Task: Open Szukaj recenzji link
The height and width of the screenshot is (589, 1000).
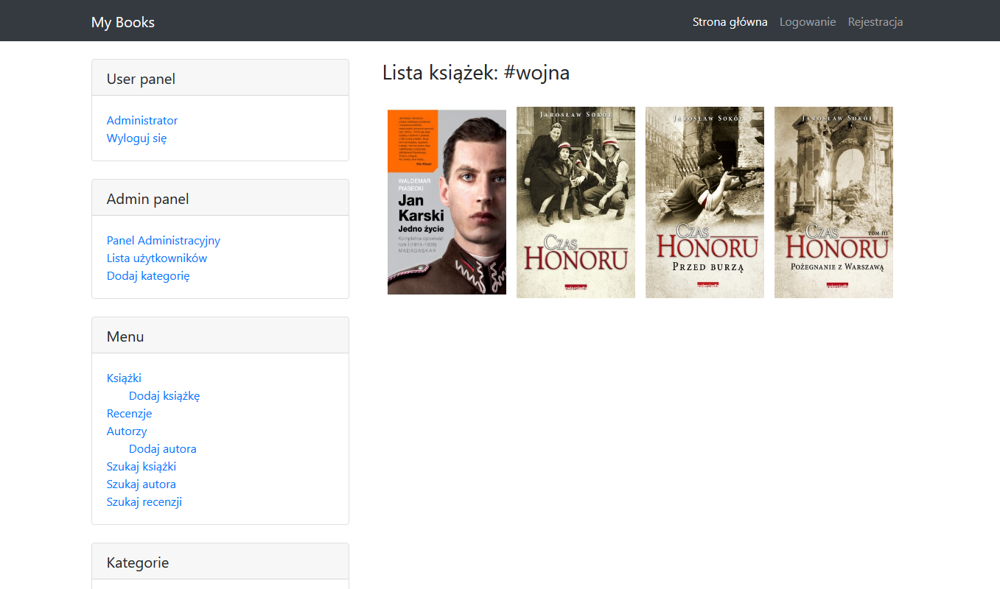Action: [x=144, y=501]
